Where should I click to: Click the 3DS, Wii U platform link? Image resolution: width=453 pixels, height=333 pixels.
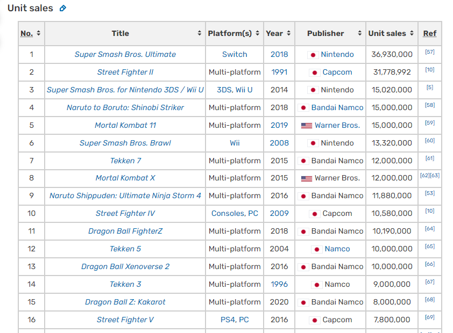coord(235,90)
